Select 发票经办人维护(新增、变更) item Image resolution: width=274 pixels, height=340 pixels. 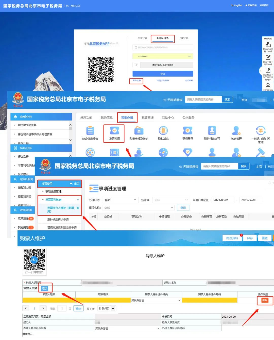pos(63,210)
